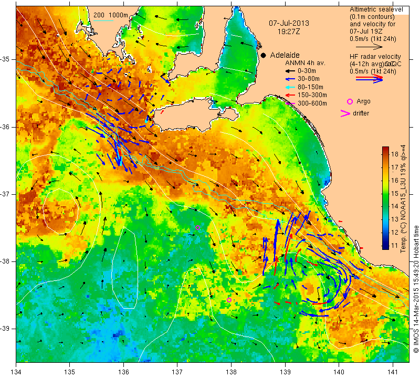Click the 'Altimetric sealevel' legend heading
This screenshot has width=420, height=378.
pyautogui.click(x=376, y=9)
